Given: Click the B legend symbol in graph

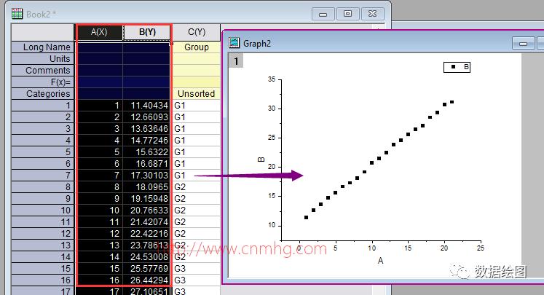Looking at the screenshot, I should pyautogui.click(x=453, y=66).
